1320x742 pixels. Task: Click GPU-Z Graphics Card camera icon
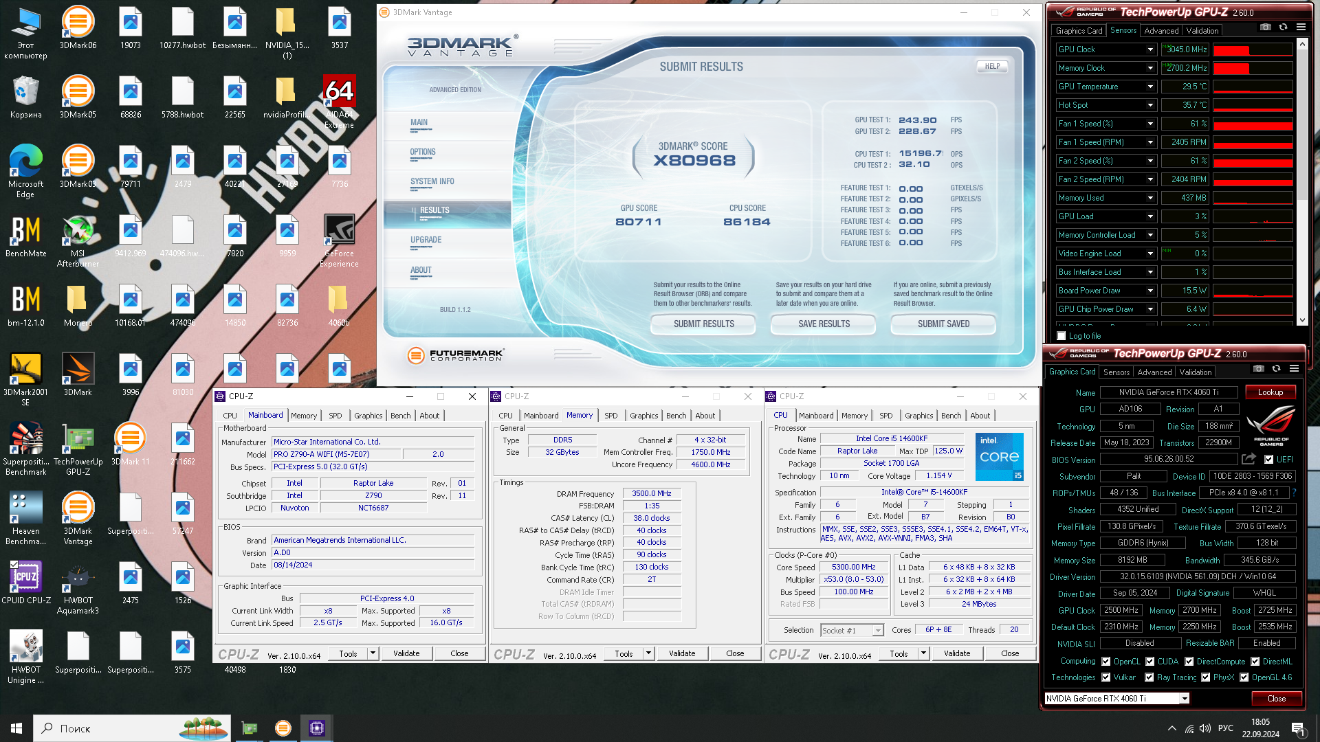(x=1258, y=368)
